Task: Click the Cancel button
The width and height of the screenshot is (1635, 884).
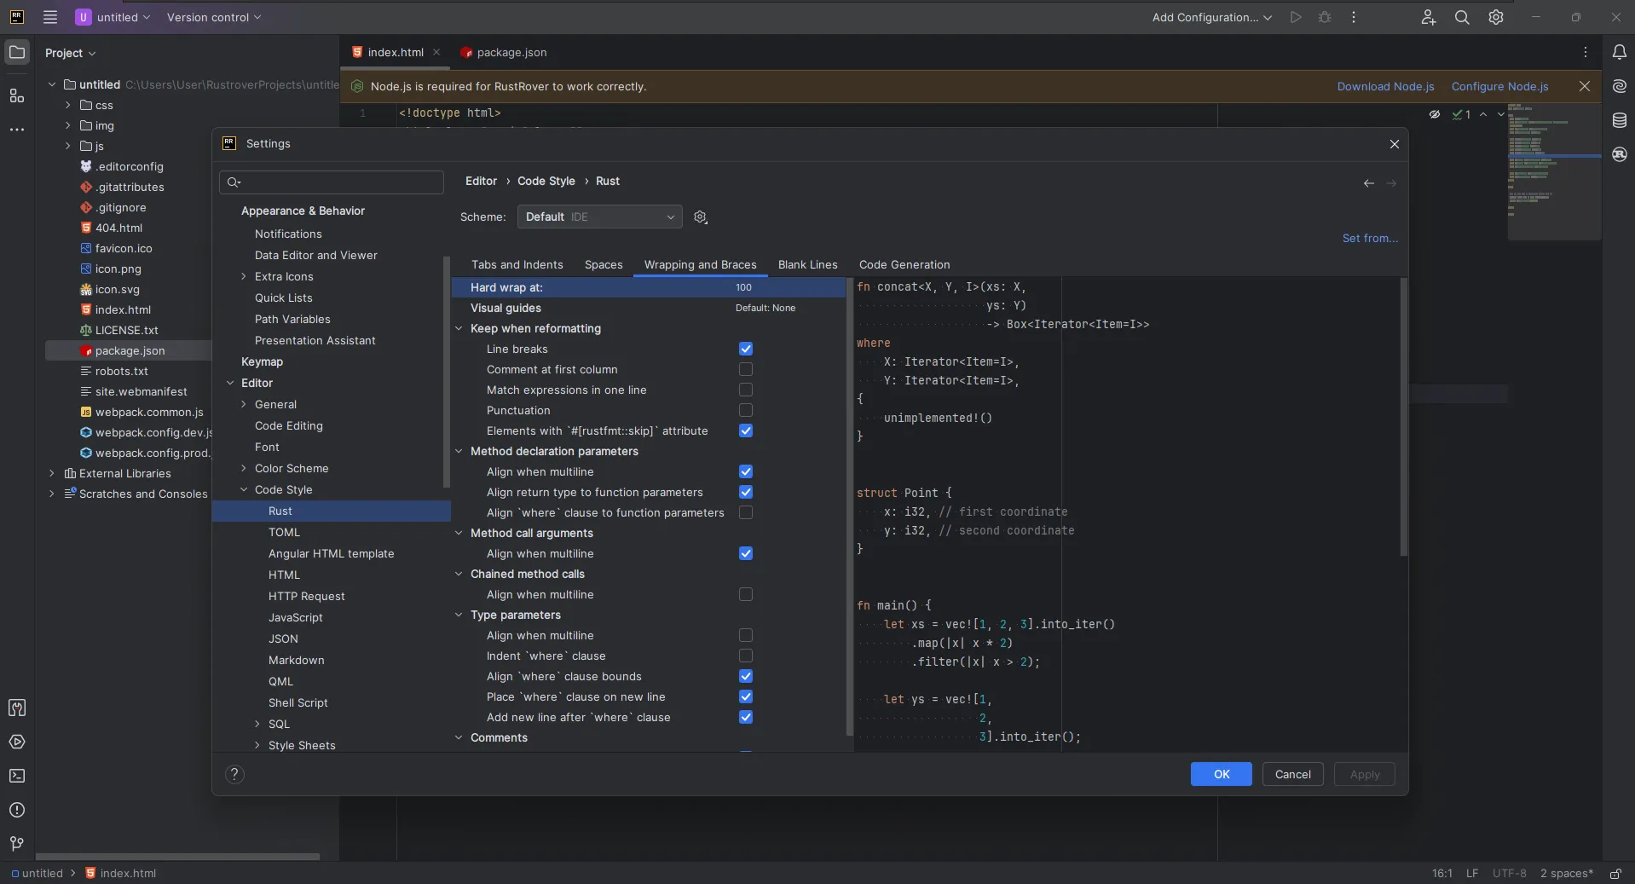Action: 1292,774
